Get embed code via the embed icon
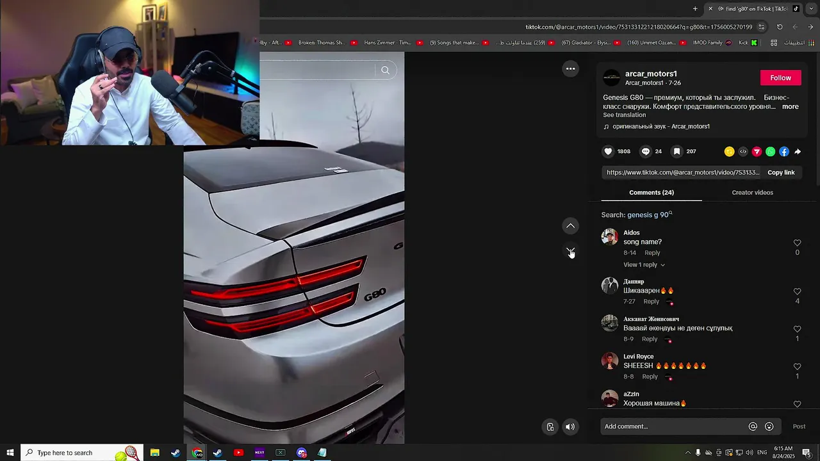This screenshot has width=820, height=461. coord(743,152)
